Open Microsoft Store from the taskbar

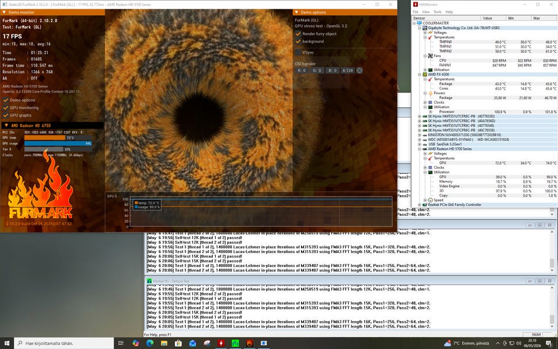(178, 343)
